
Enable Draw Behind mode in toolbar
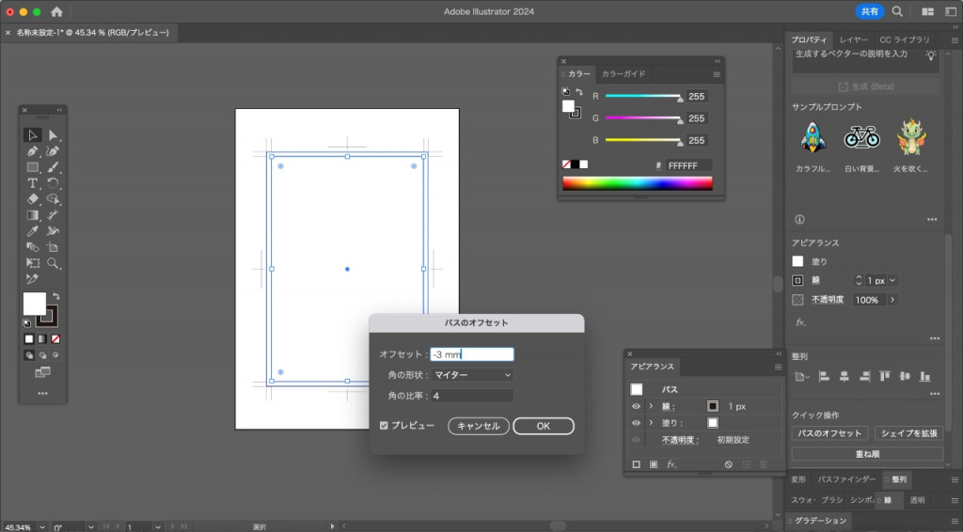[x=42, y=355]
